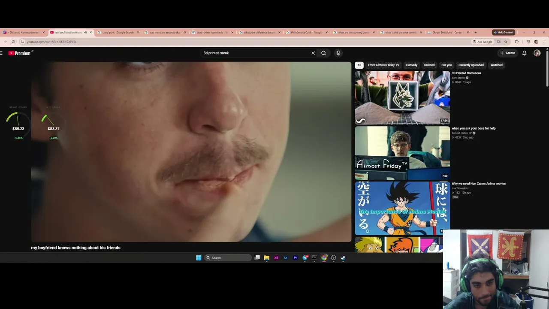The image size is (549, 309).
Task: Click 'when you ask your boss for help' title
Action: click(474, 128)
